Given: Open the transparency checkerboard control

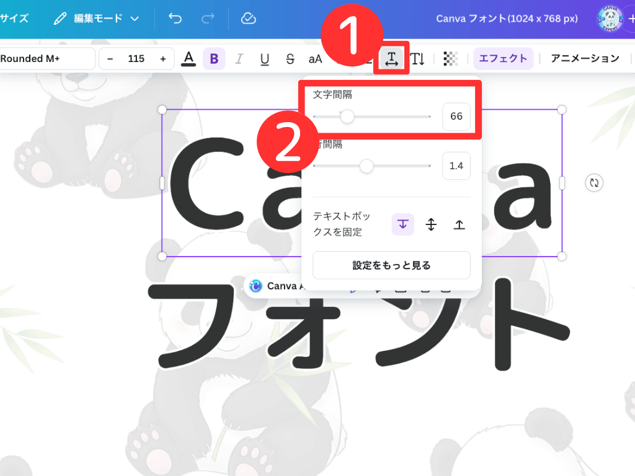Looking at the screenshot, I should click(450, 58).
